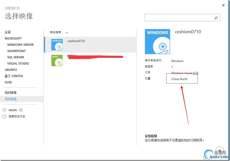
Task: Select the VISUAL STUDIO category
Action: (18, 64)
